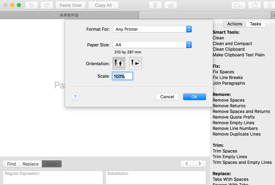Click the share toolbar icon

[269, 5]
